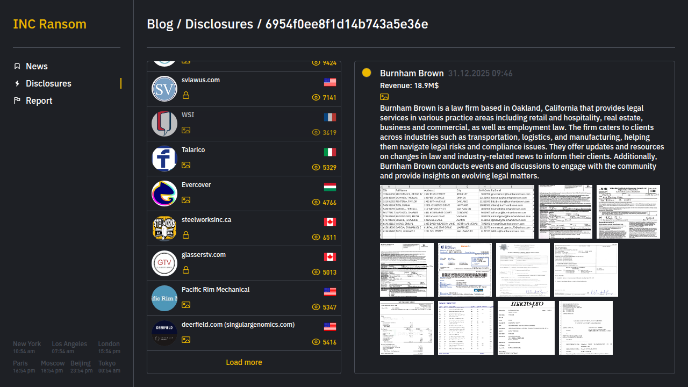Click the image icon under WSI
The height and width of the screenshot is (387, 688).
186,130
